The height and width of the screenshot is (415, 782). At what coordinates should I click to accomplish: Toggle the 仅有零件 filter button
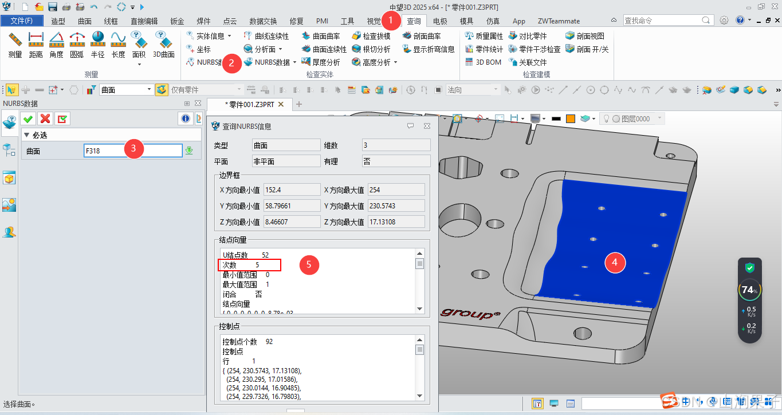tap(162, 90)
